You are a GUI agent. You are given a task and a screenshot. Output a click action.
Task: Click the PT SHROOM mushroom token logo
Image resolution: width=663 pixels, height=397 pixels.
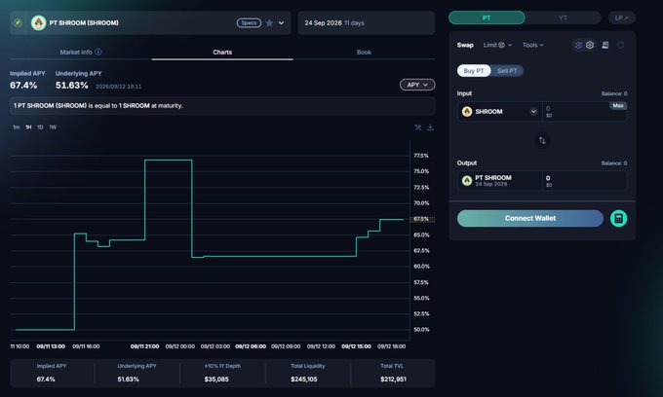click(38, 22)
